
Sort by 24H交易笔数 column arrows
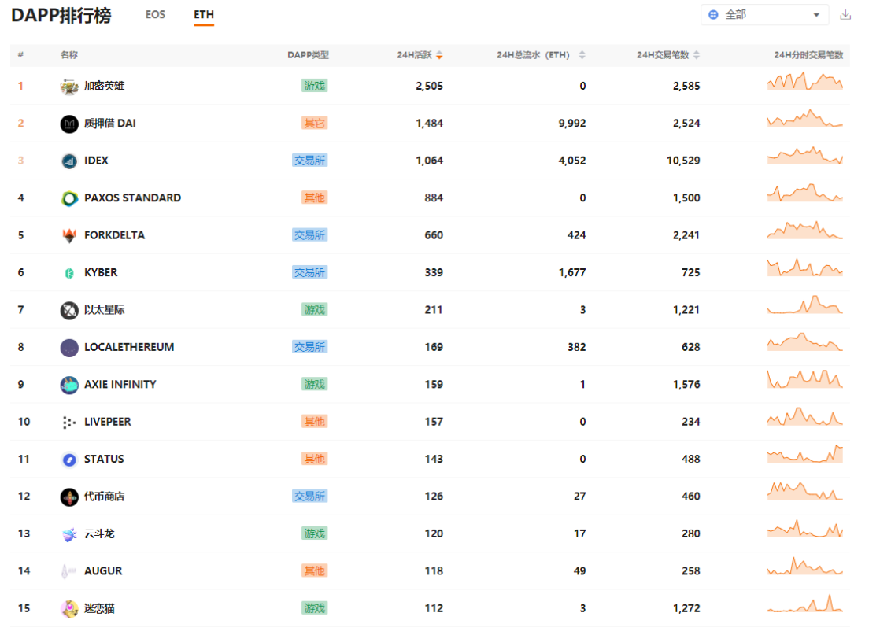(697, 55)
